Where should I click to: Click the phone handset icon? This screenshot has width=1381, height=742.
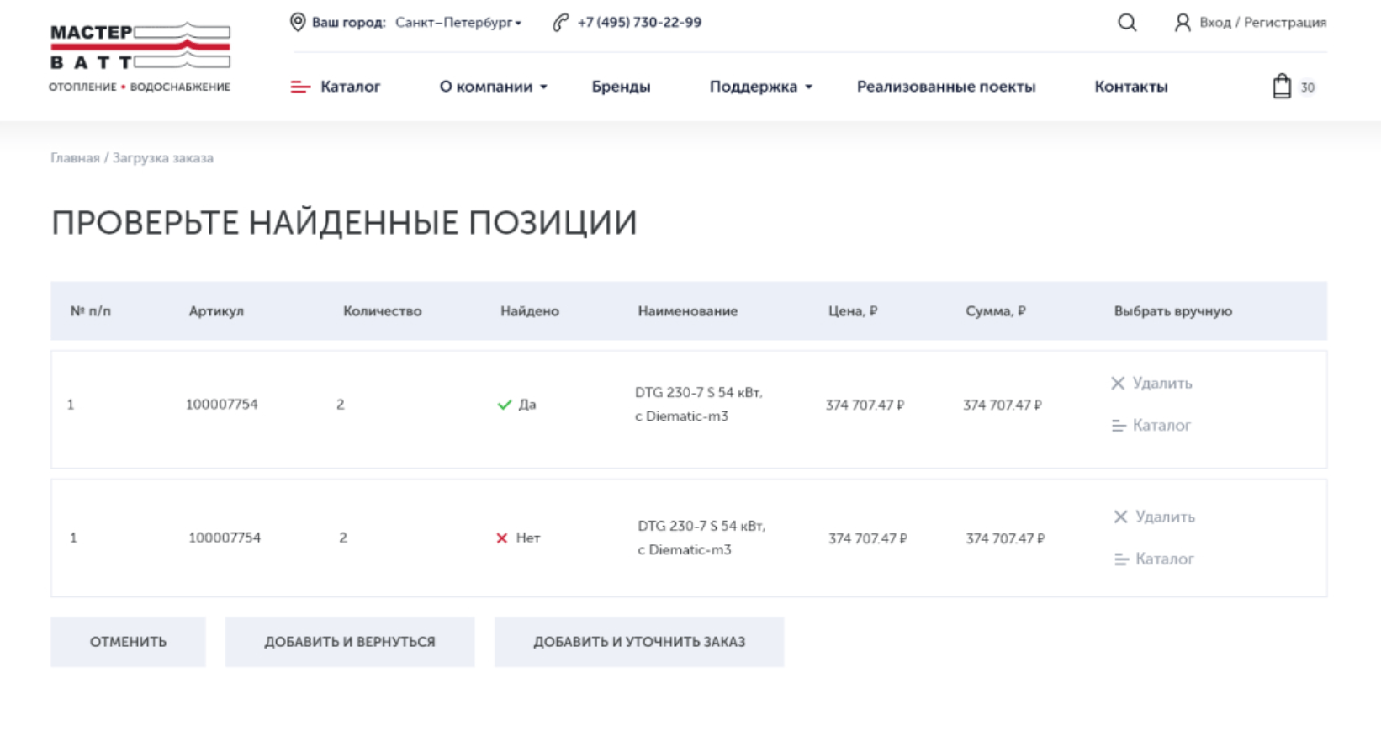pos(561,23)
